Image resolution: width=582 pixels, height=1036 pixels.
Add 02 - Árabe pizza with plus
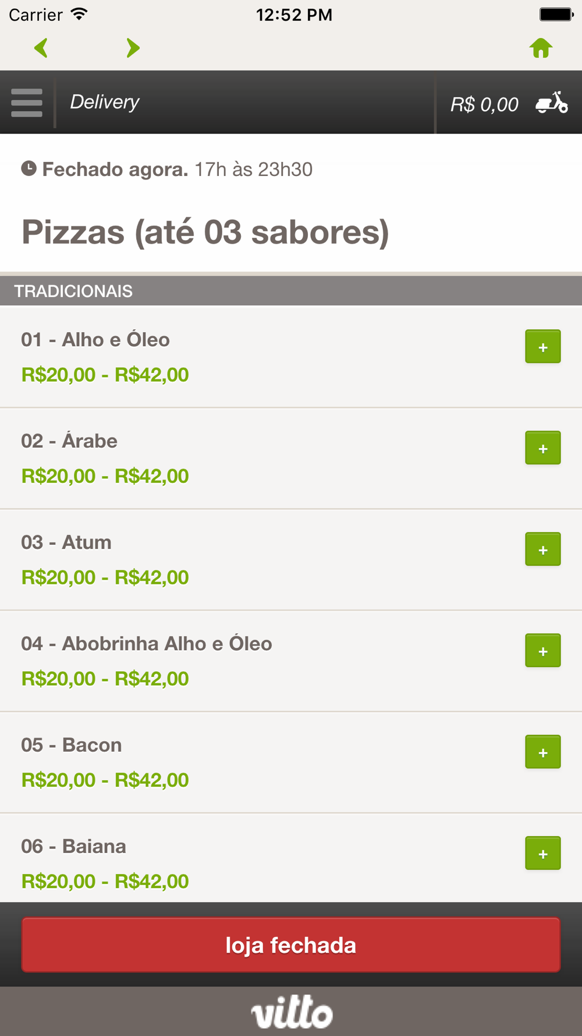(543, 448)
